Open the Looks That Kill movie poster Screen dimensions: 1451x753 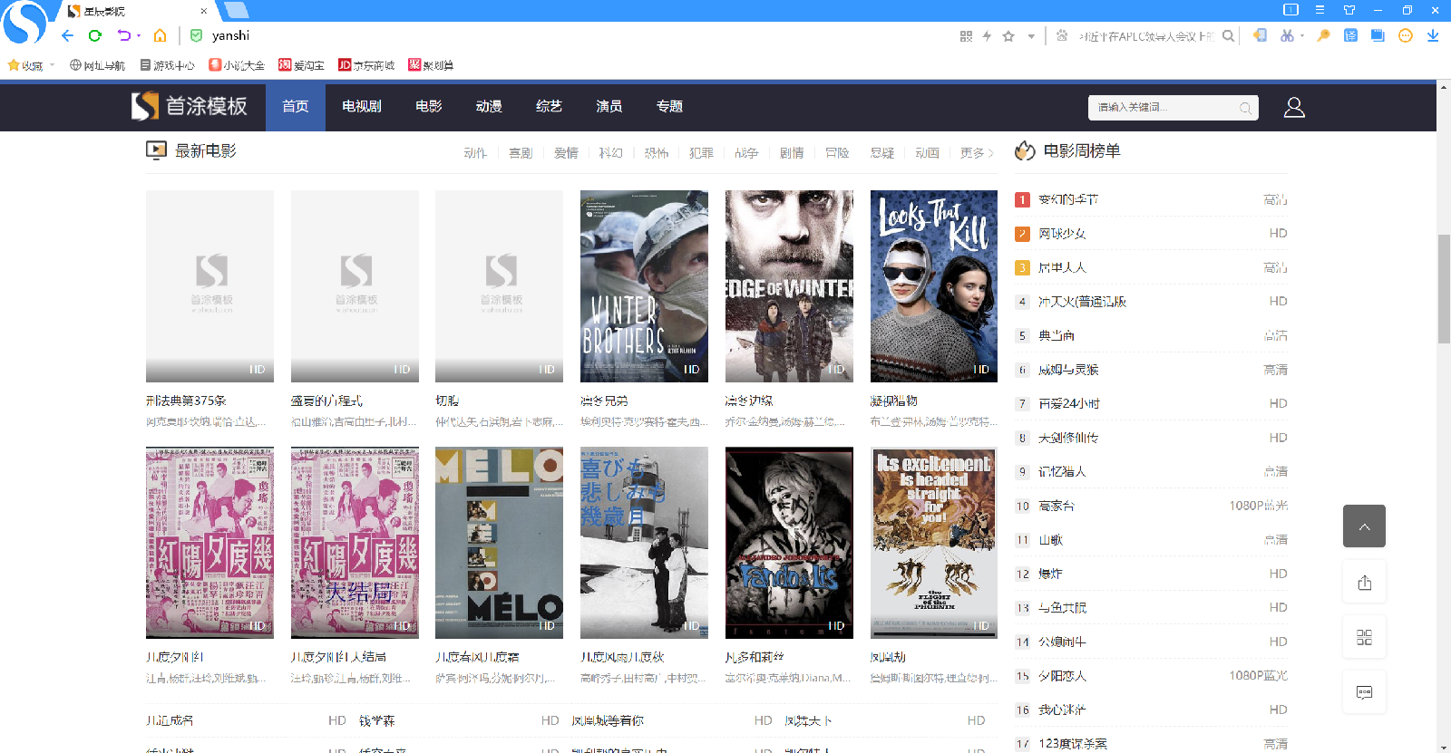pos(933,285)
